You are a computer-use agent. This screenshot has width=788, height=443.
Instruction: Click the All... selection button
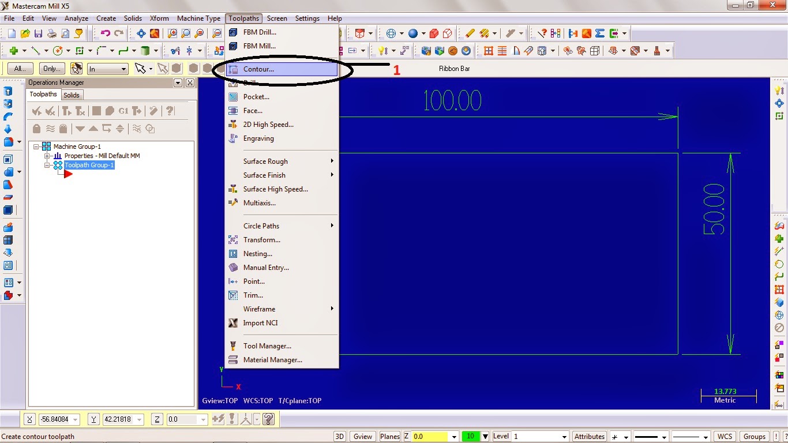(x=20, y=69)
